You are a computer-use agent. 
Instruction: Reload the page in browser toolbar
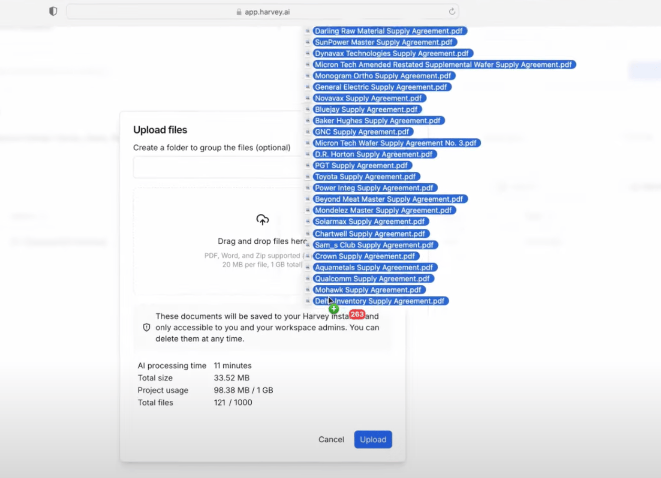[452, 12]
